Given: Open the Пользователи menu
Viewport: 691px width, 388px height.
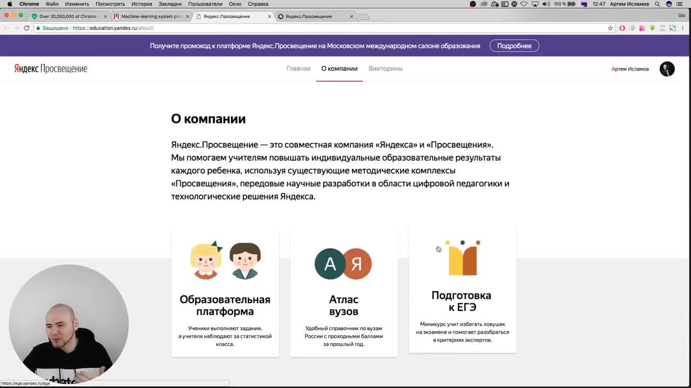Looking at the screenshot, I should click(205, 4).
